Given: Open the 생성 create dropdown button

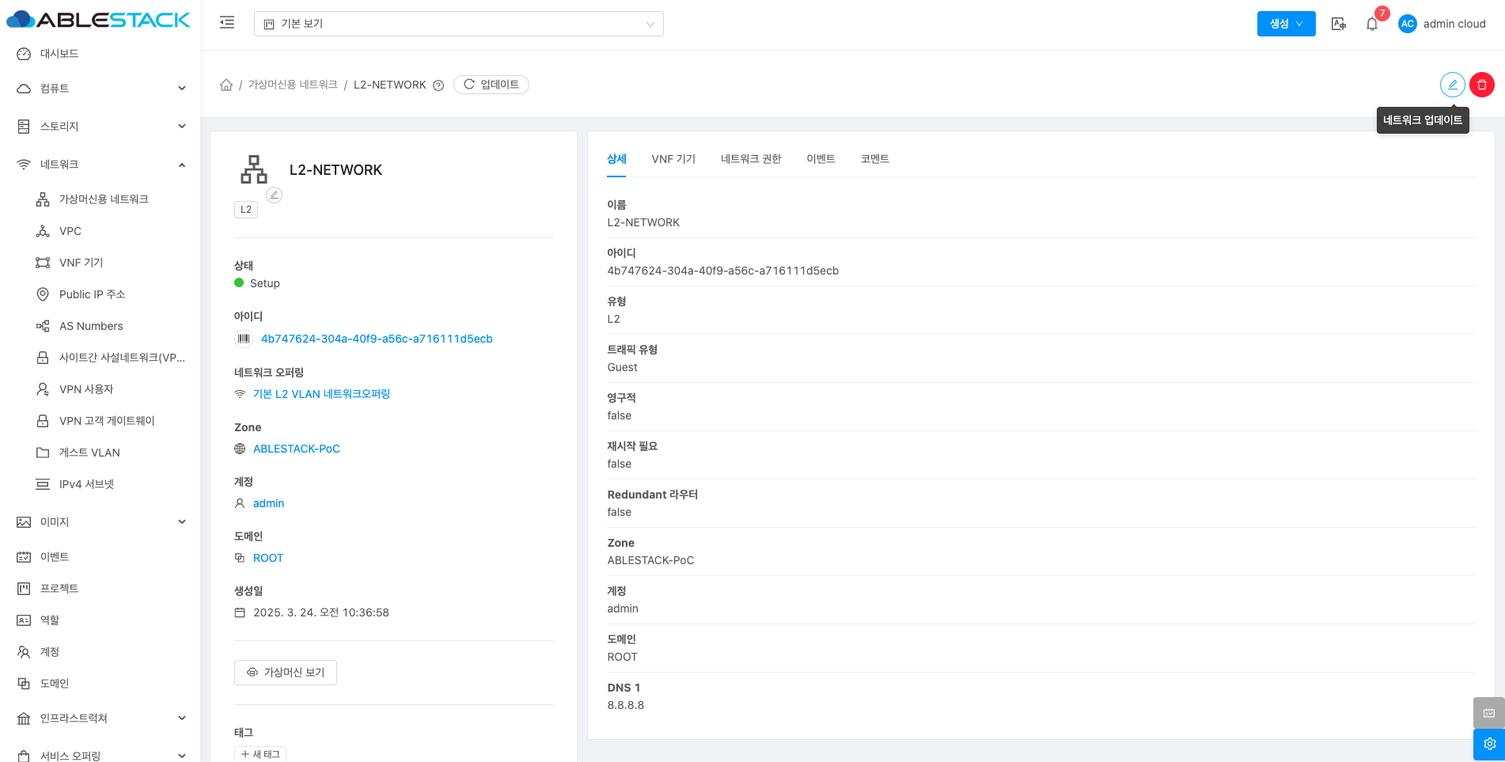Looking at the screenshot, I should 1286,24.
